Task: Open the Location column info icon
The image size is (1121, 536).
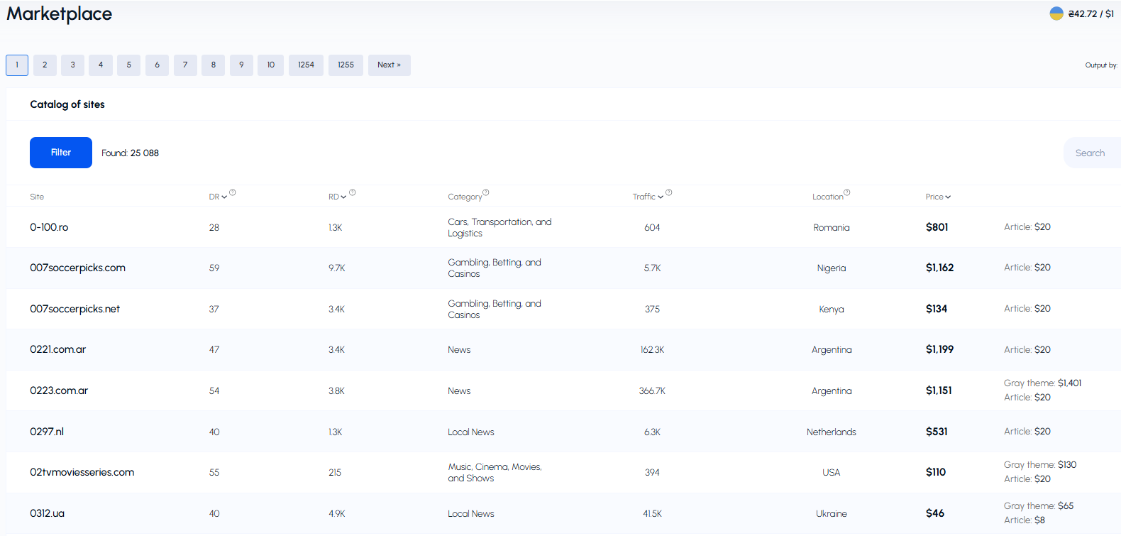Action: click(847, 192)
